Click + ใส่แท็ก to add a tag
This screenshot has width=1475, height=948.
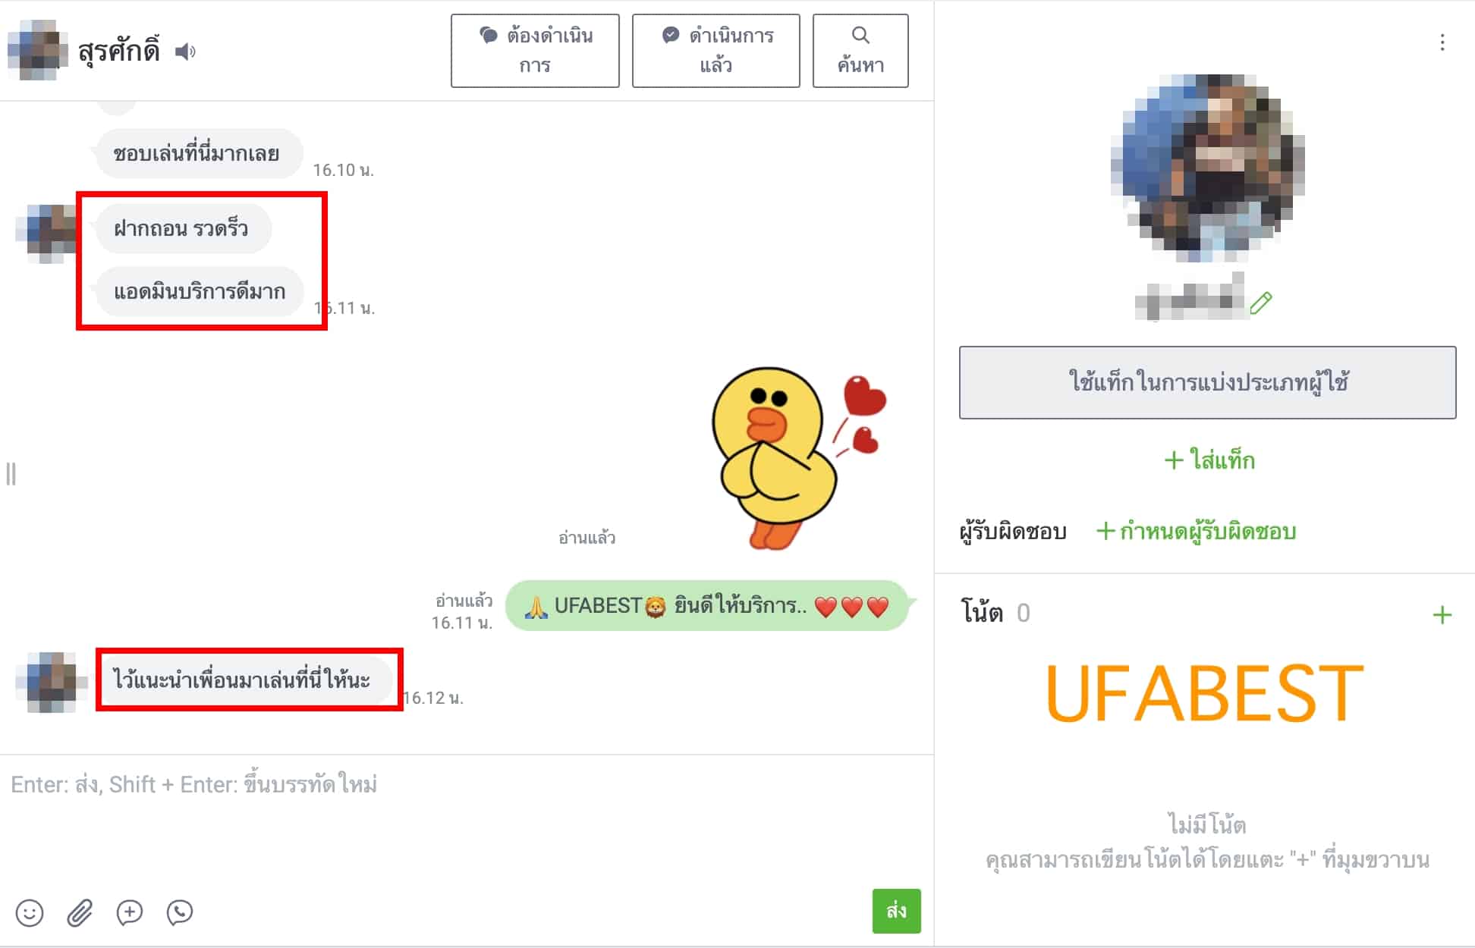point(1209,460)
